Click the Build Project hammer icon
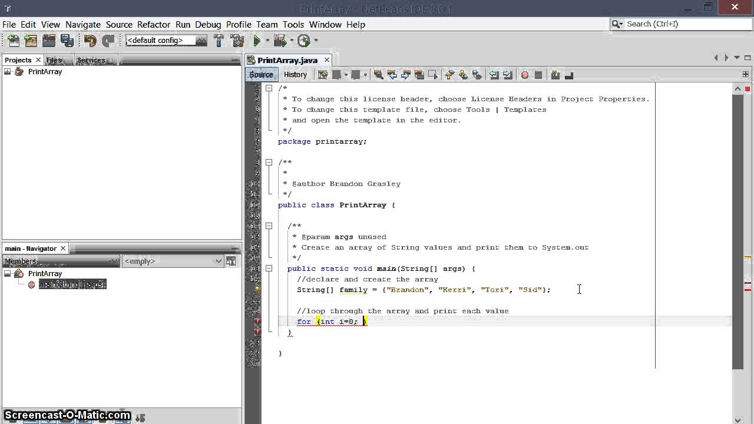The height and width of the screenshot is (424, 754). pos(219,41)
